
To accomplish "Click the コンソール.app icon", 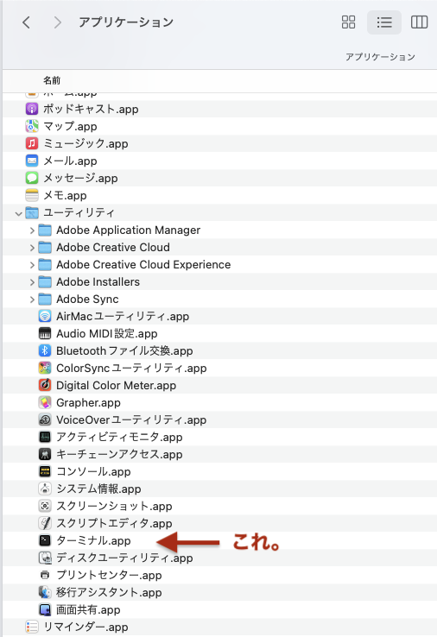I will [x=45, y=471].
